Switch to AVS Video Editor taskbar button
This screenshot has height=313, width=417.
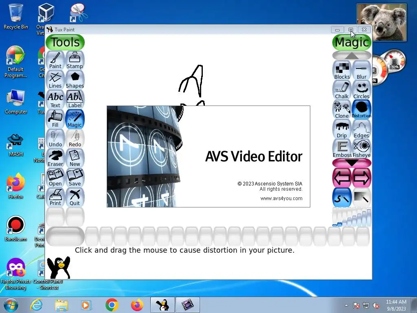point(187,305)
